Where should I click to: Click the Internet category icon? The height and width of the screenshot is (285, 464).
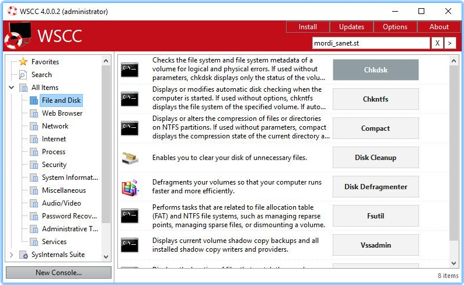tap(34, 139)
